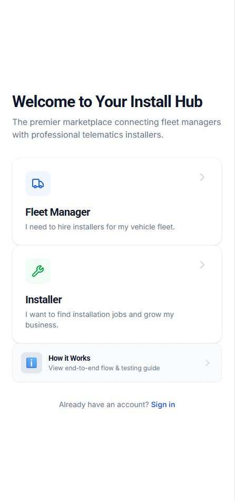Click the premier marketplace tagline text
This screenshot has width=235, height=501.
[x=116, y=129]
